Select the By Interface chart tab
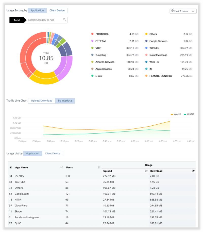The height and width of the screenshot is (232, 203). [x=65, y=101]
